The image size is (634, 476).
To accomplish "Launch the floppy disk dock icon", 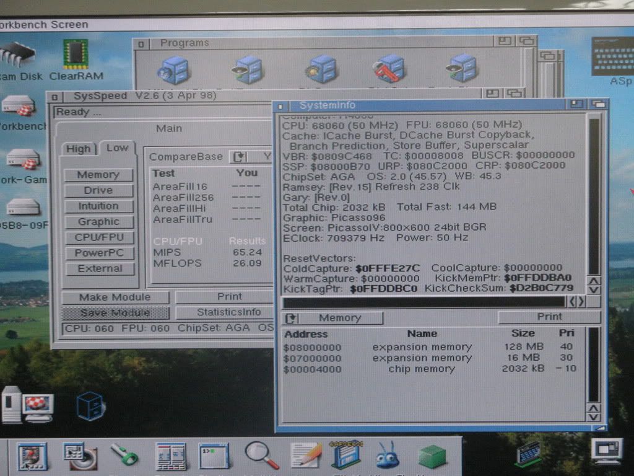I will pos(345,456).
